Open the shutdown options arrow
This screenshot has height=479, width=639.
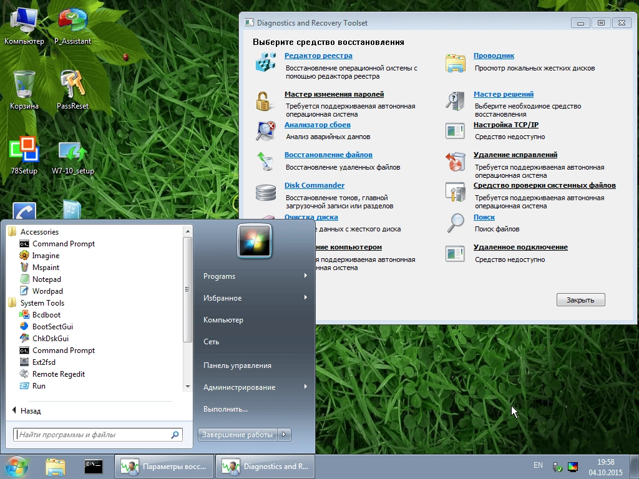tap(284, 435)
